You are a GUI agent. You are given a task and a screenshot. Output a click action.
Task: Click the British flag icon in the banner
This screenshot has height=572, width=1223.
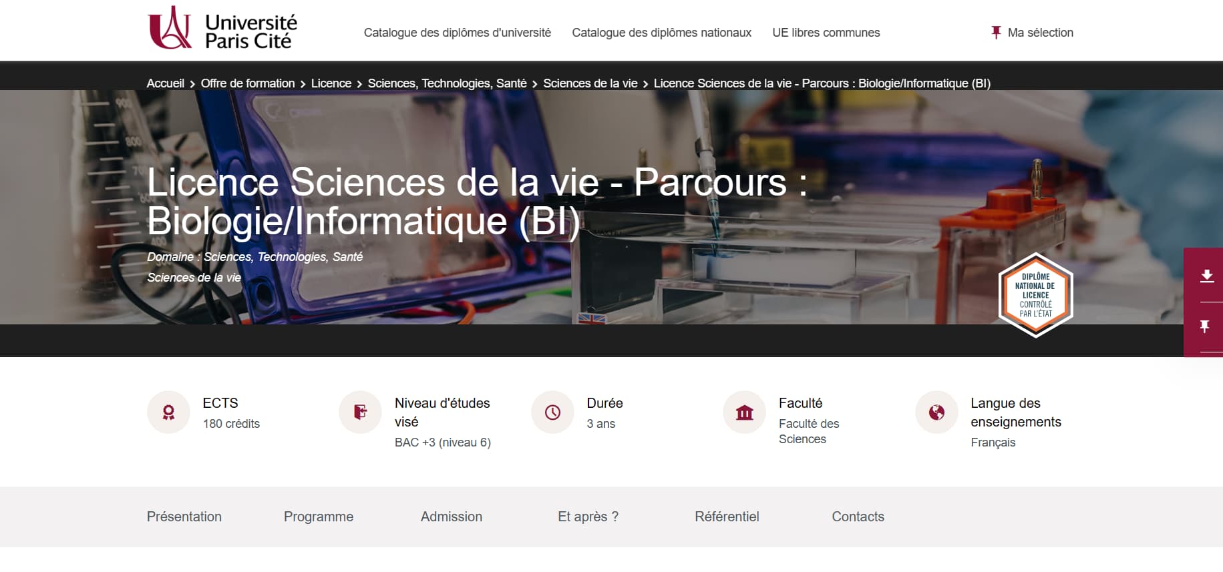click(592, 319)
